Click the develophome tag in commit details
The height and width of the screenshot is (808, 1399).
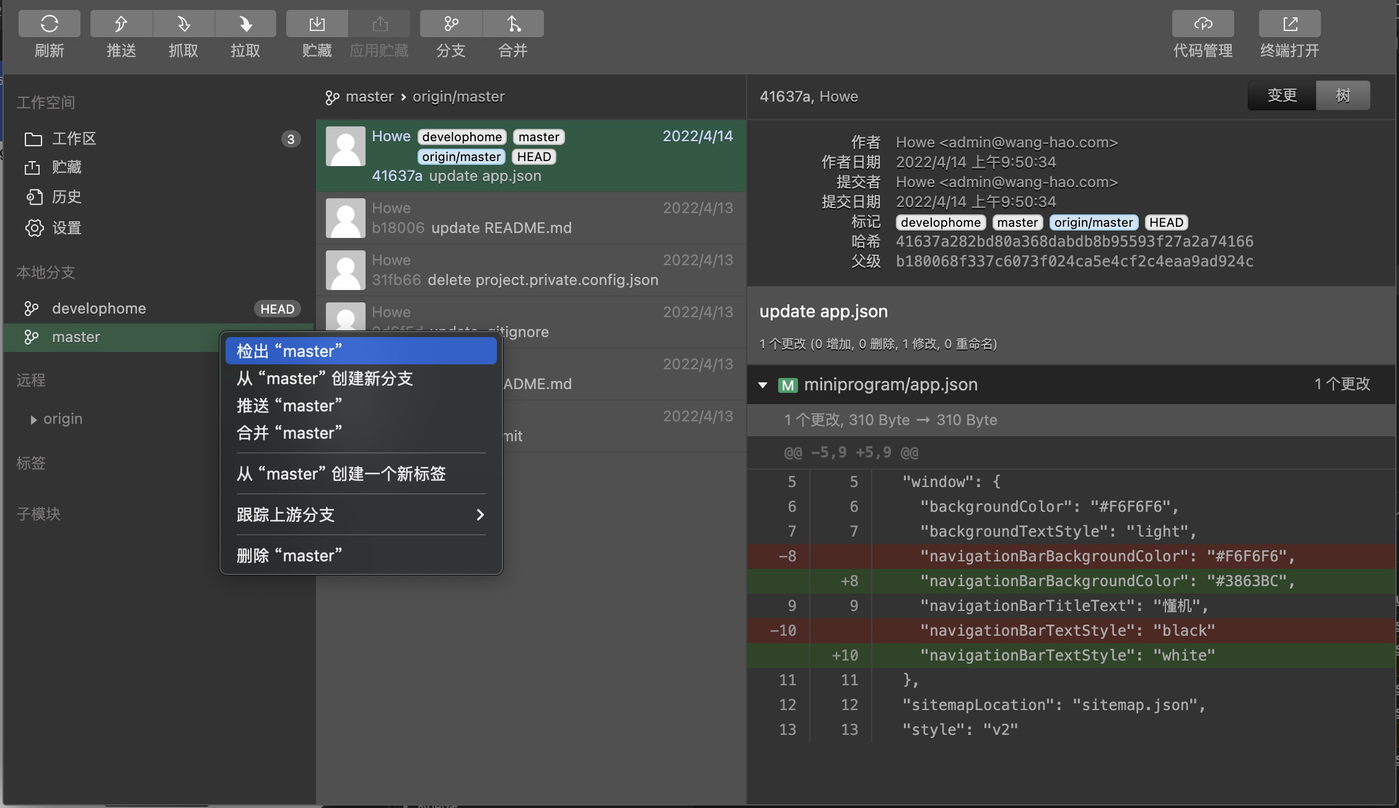click(941, 222)
